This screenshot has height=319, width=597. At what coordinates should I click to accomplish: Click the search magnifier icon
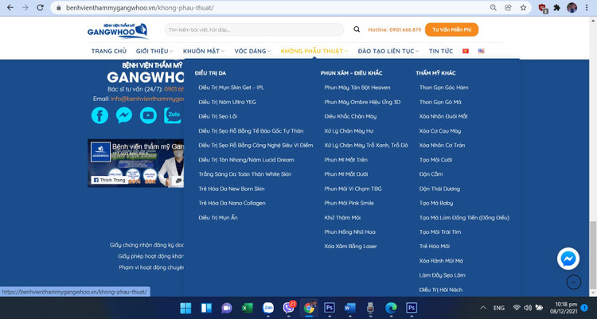click(x=357, y=29)
